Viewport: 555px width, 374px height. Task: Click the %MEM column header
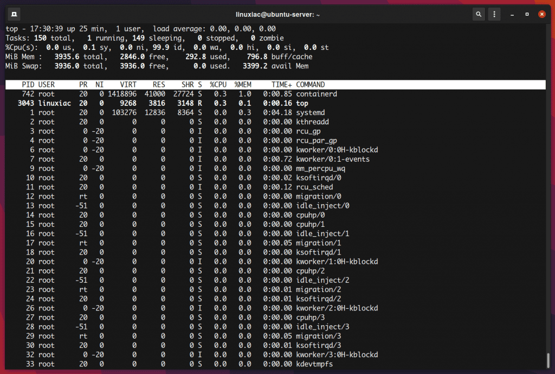click(243, 85)
